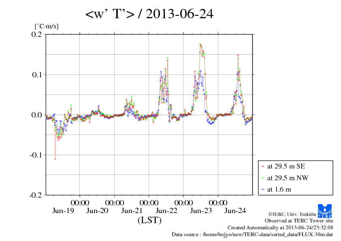Click 'Observed at TERC Tower site' text
Screen dimensions: 341x241
pyautogui.click(x=299, y=221)
